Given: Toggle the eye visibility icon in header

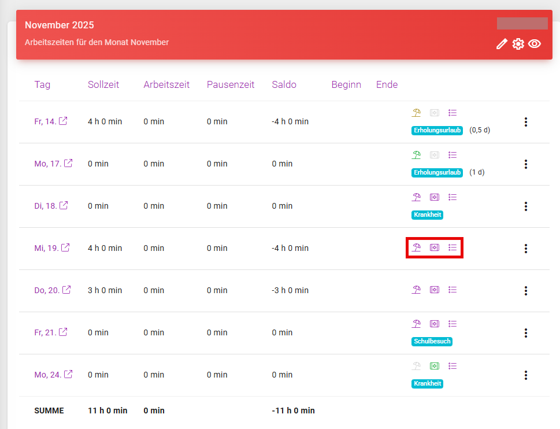Looking at the screenshot, I should point(535,44).
